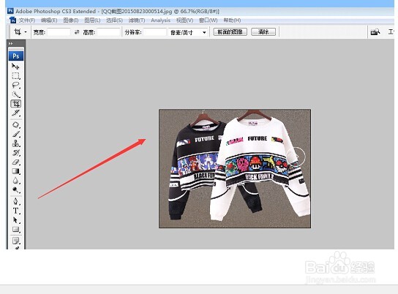Click the 高度 input field
The height and width of the screenshot is (294, 398).
108,32
